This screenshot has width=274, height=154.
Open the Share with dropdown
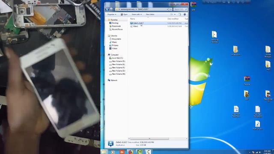[137, 14]
